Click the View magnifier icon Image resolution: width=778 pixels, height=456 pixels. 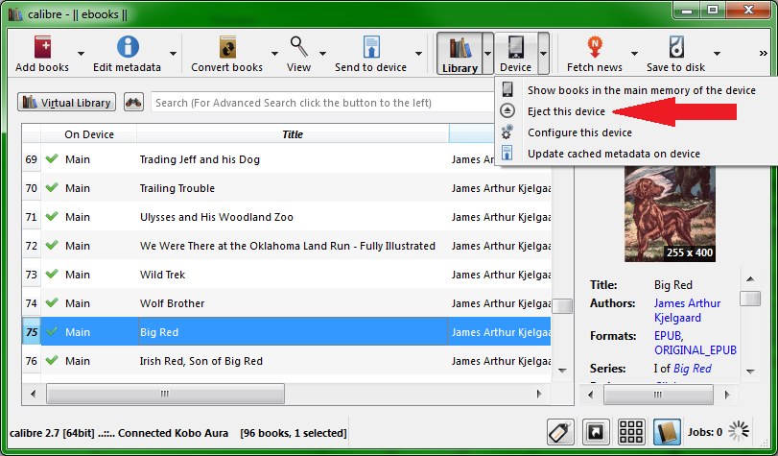[x=298, y=48]
